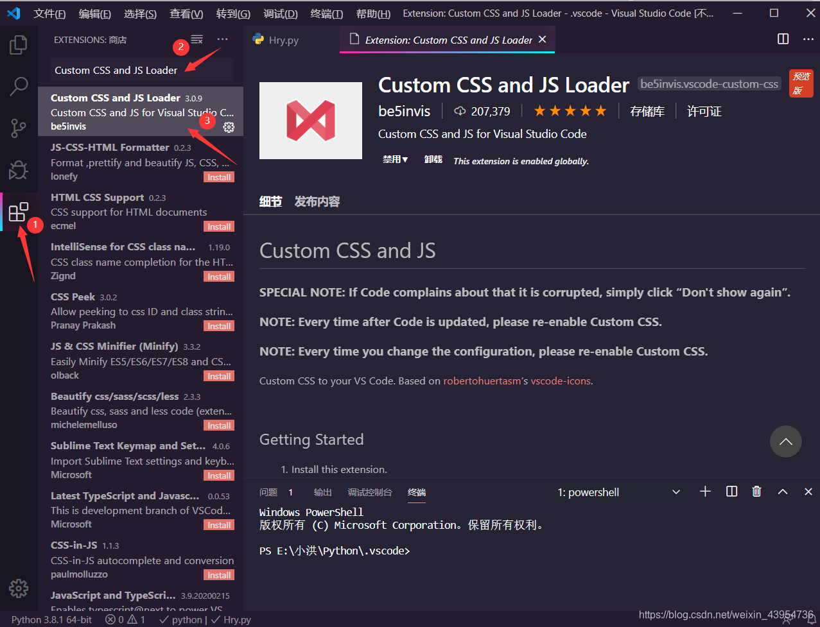
Task: Close the terminal panel
Action: click(808, 492)
